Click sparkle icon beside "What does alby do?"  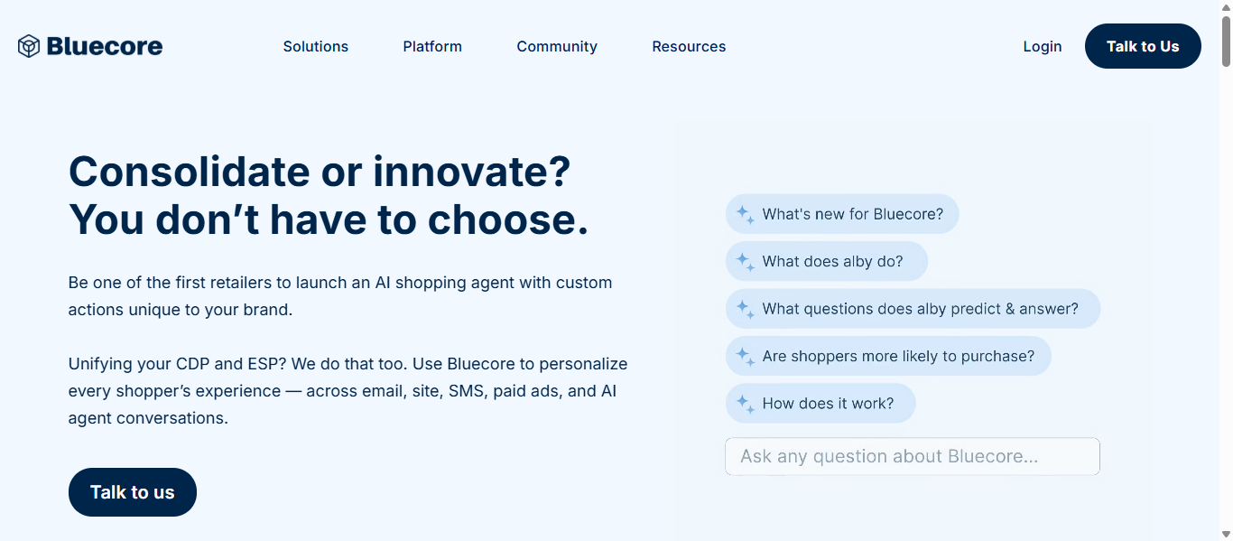click(x=745, y=262)
